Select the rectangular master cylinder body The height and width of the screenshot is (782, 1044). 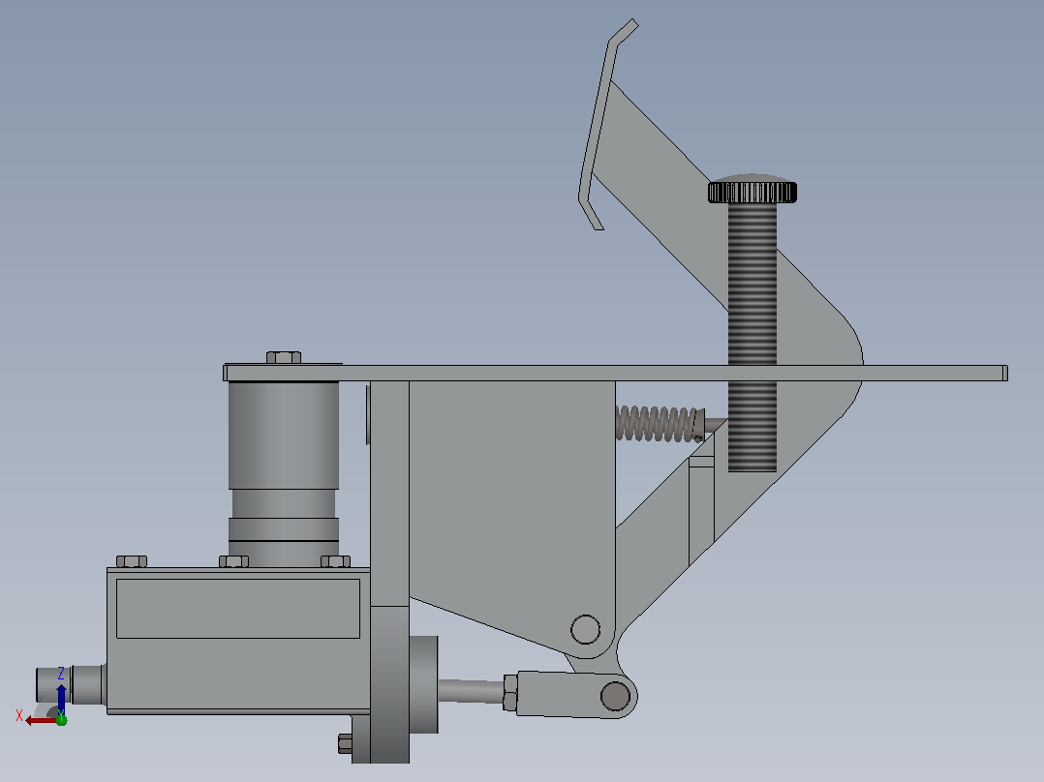coord(238,641)
